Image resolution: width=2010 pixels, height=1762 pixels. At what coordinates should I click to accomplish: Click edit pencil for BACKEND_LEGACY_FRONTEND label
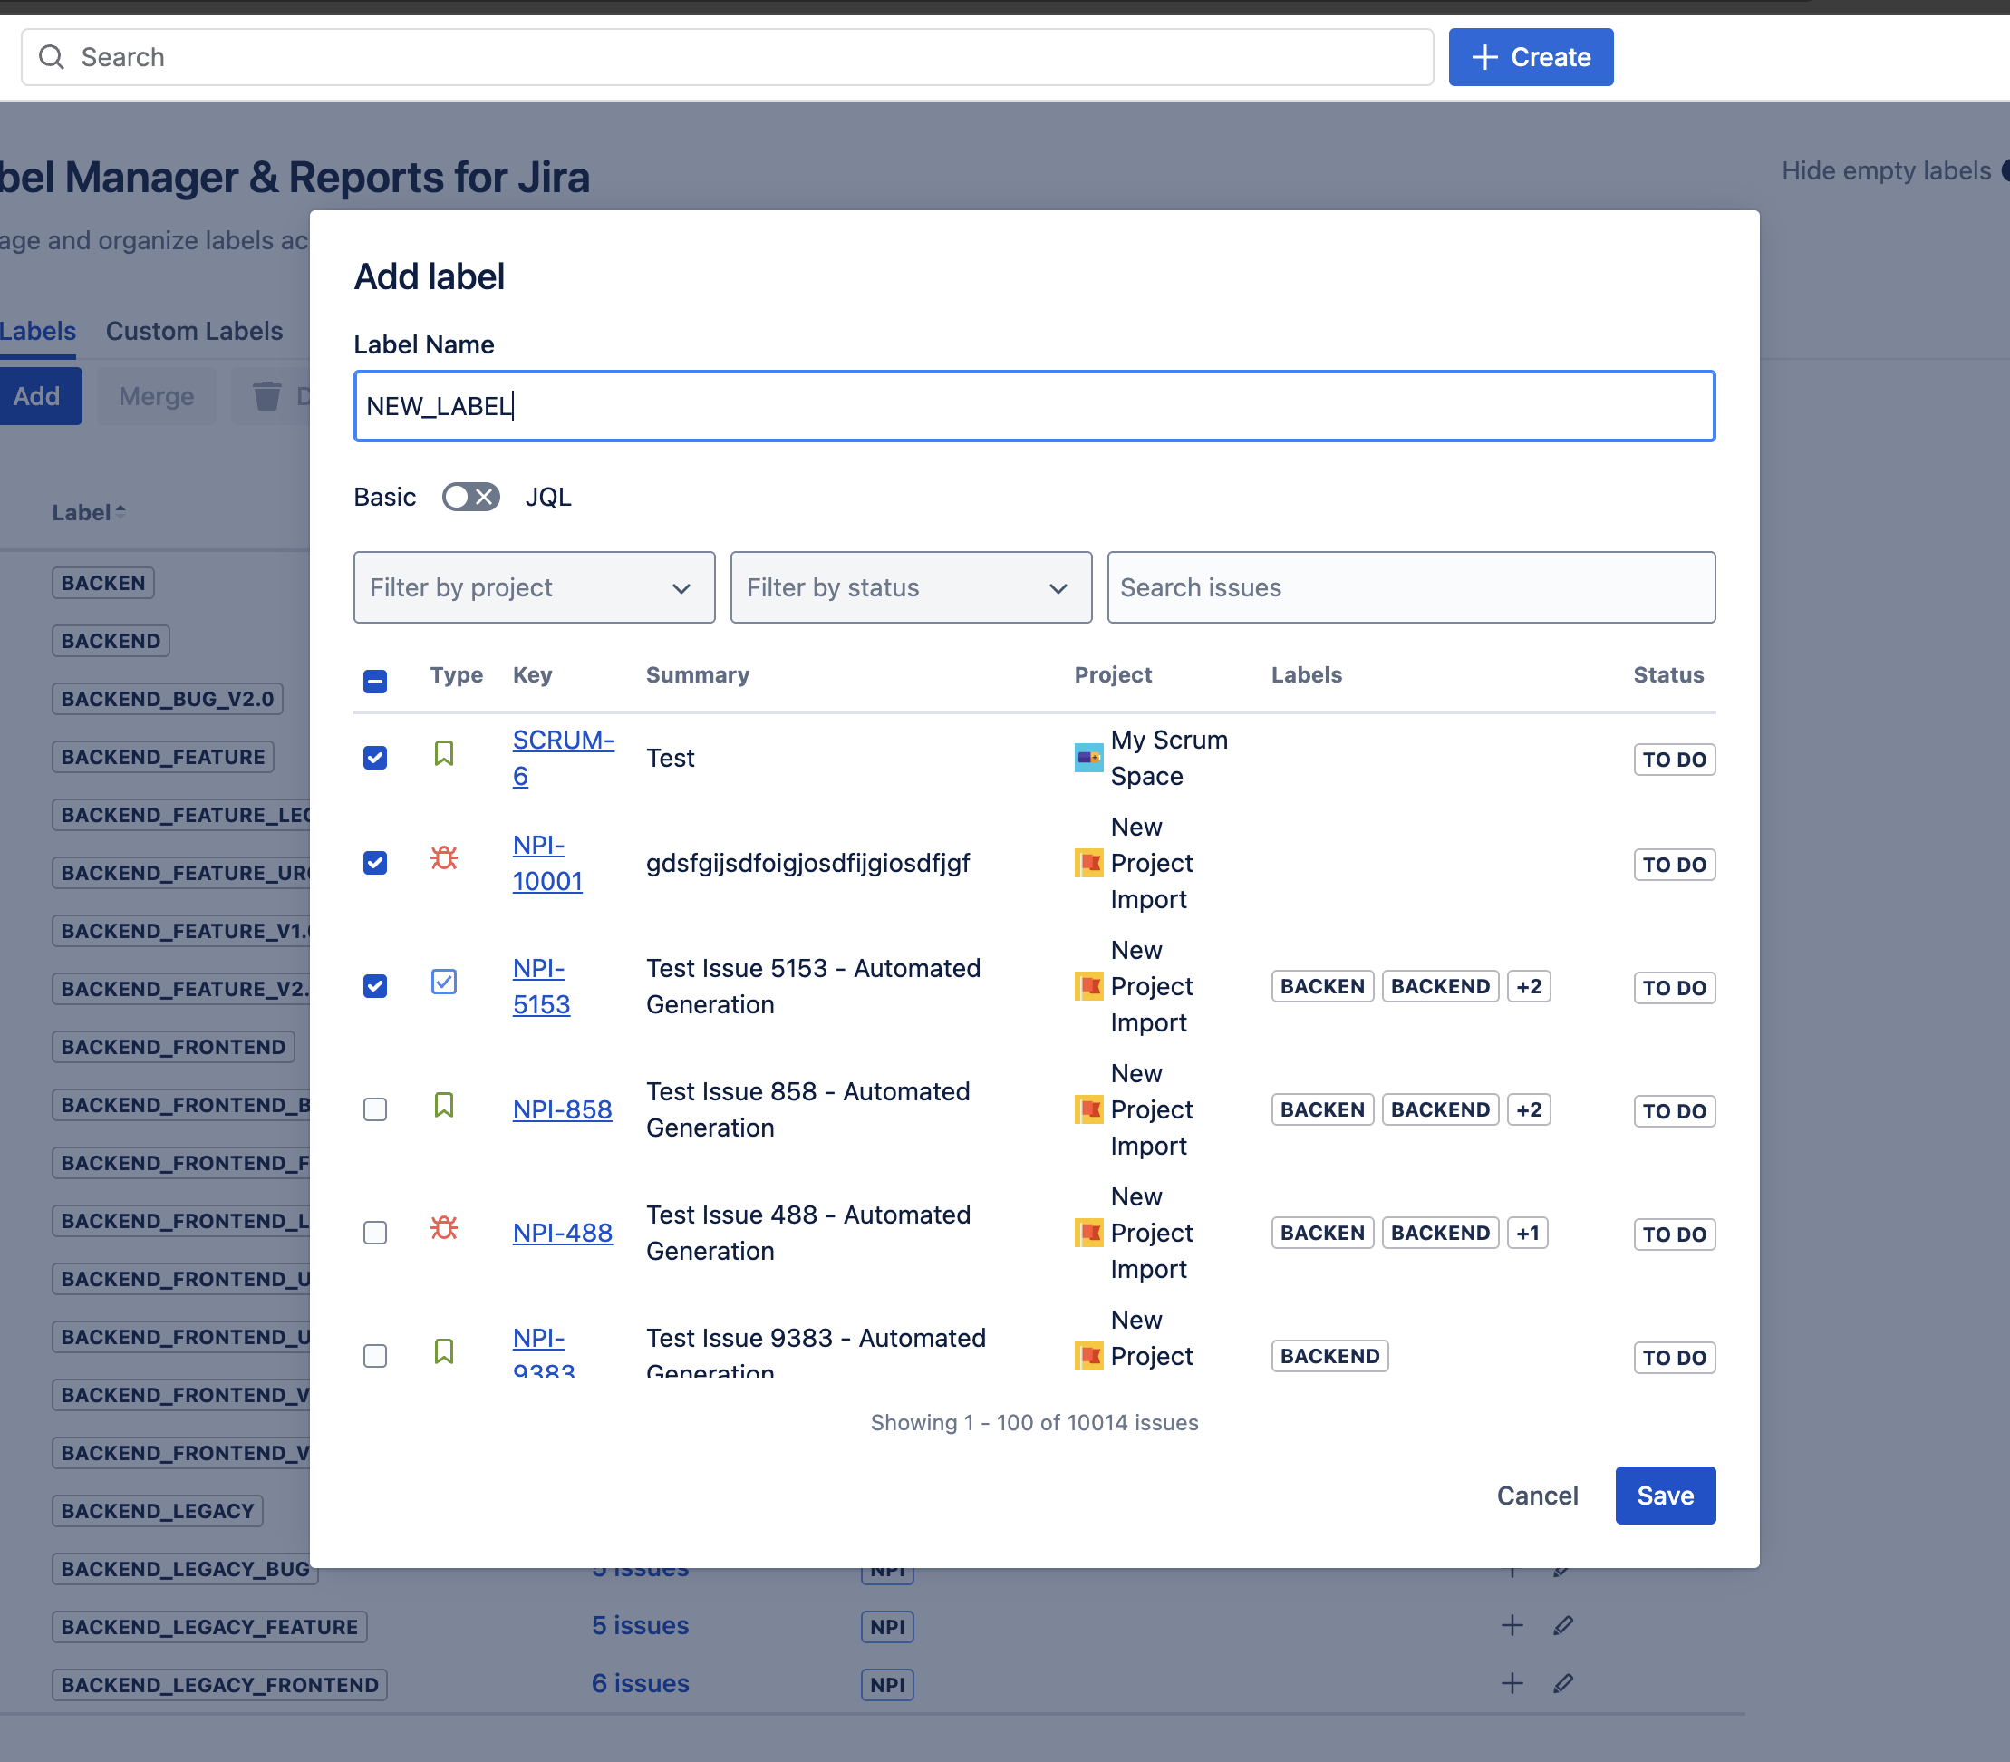(1563, 1683)
